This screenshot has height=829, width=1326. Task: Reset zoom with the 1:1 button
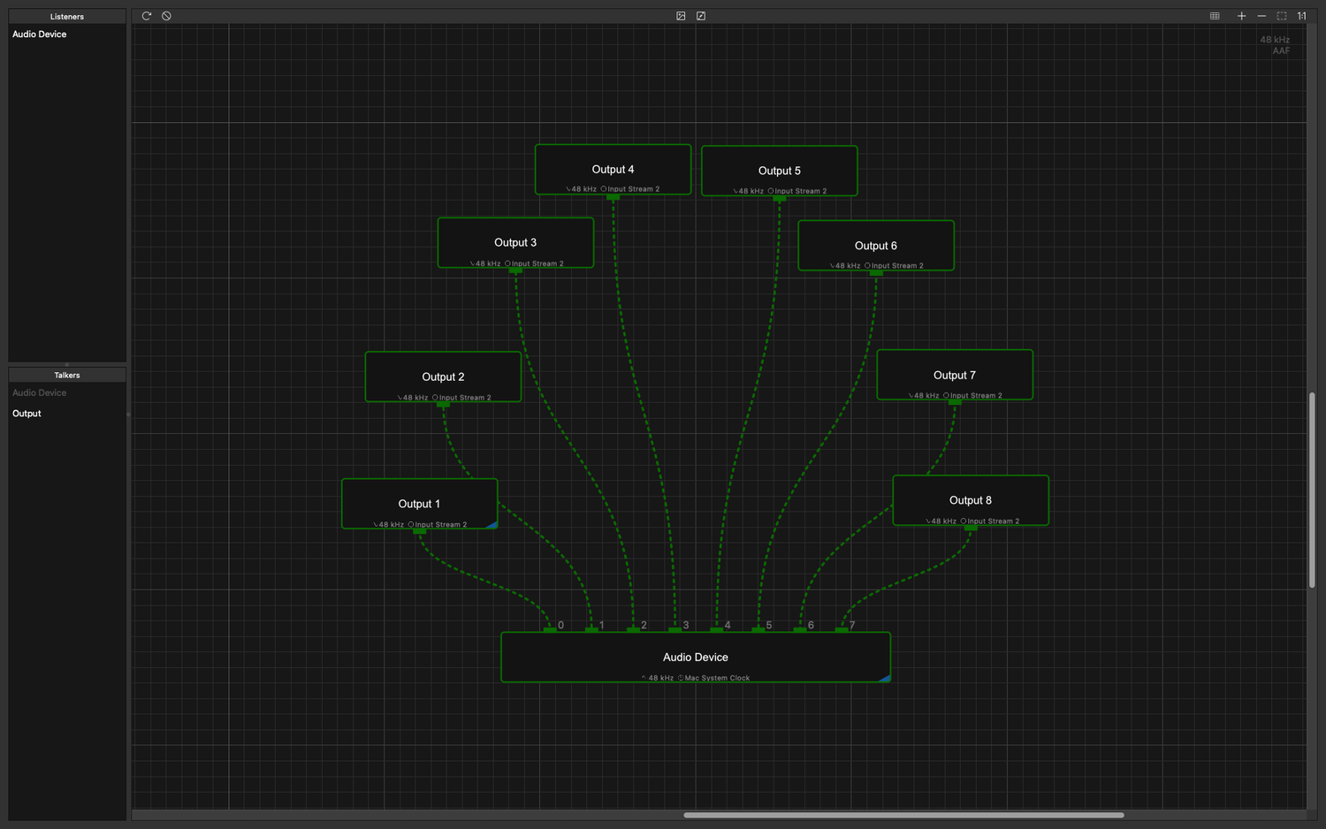1301,16
